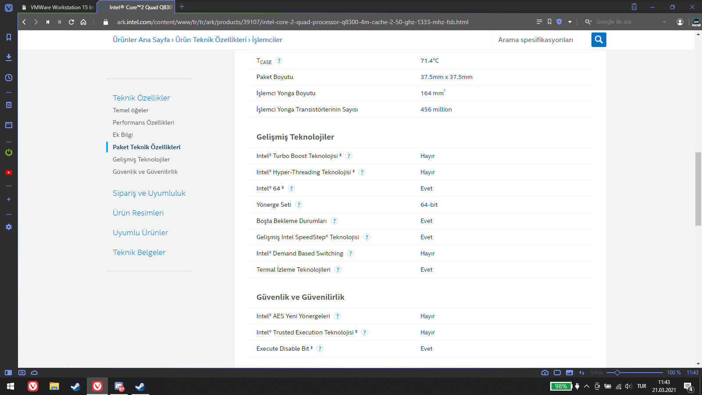The width and height of the screenshot is (702, 395).
Task: Click the blue search magnifier button
Action: point(599,40)
